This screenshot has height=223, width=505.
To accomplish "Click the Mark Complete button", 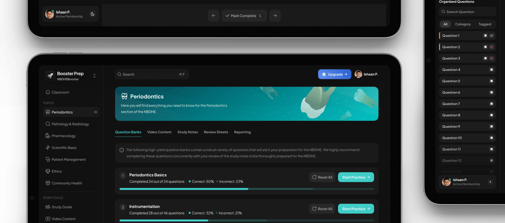I will (x=244, y=16).
